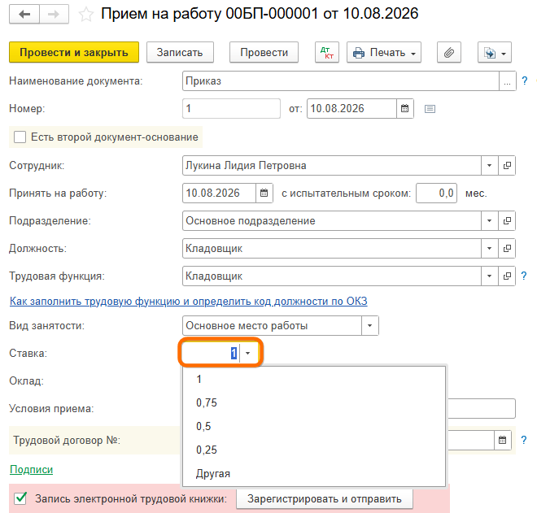Click the create-based-on icon dropdown
537x513 pixels.
[494, 52]
